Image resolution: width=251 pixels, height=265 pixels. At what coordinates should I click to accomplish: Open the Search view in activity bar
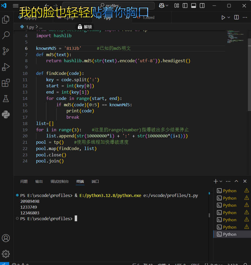pos(6,35)
